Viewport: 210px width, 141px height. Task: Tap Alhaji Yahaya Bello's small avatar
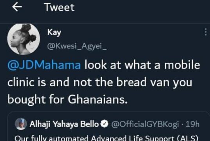[x=21, y=124]
